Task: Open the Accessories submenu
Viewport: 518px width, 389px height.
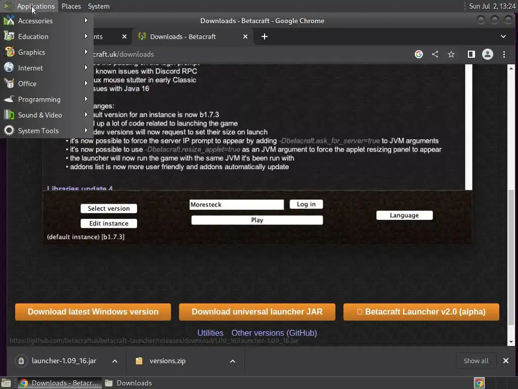Action: tap(46, 21)
